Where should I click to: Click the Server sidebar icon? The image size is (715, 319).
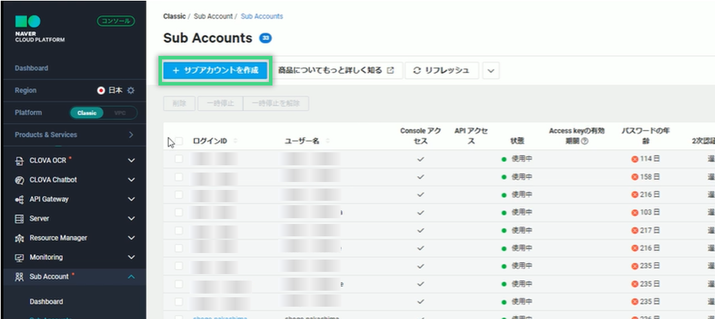point(20,218)
